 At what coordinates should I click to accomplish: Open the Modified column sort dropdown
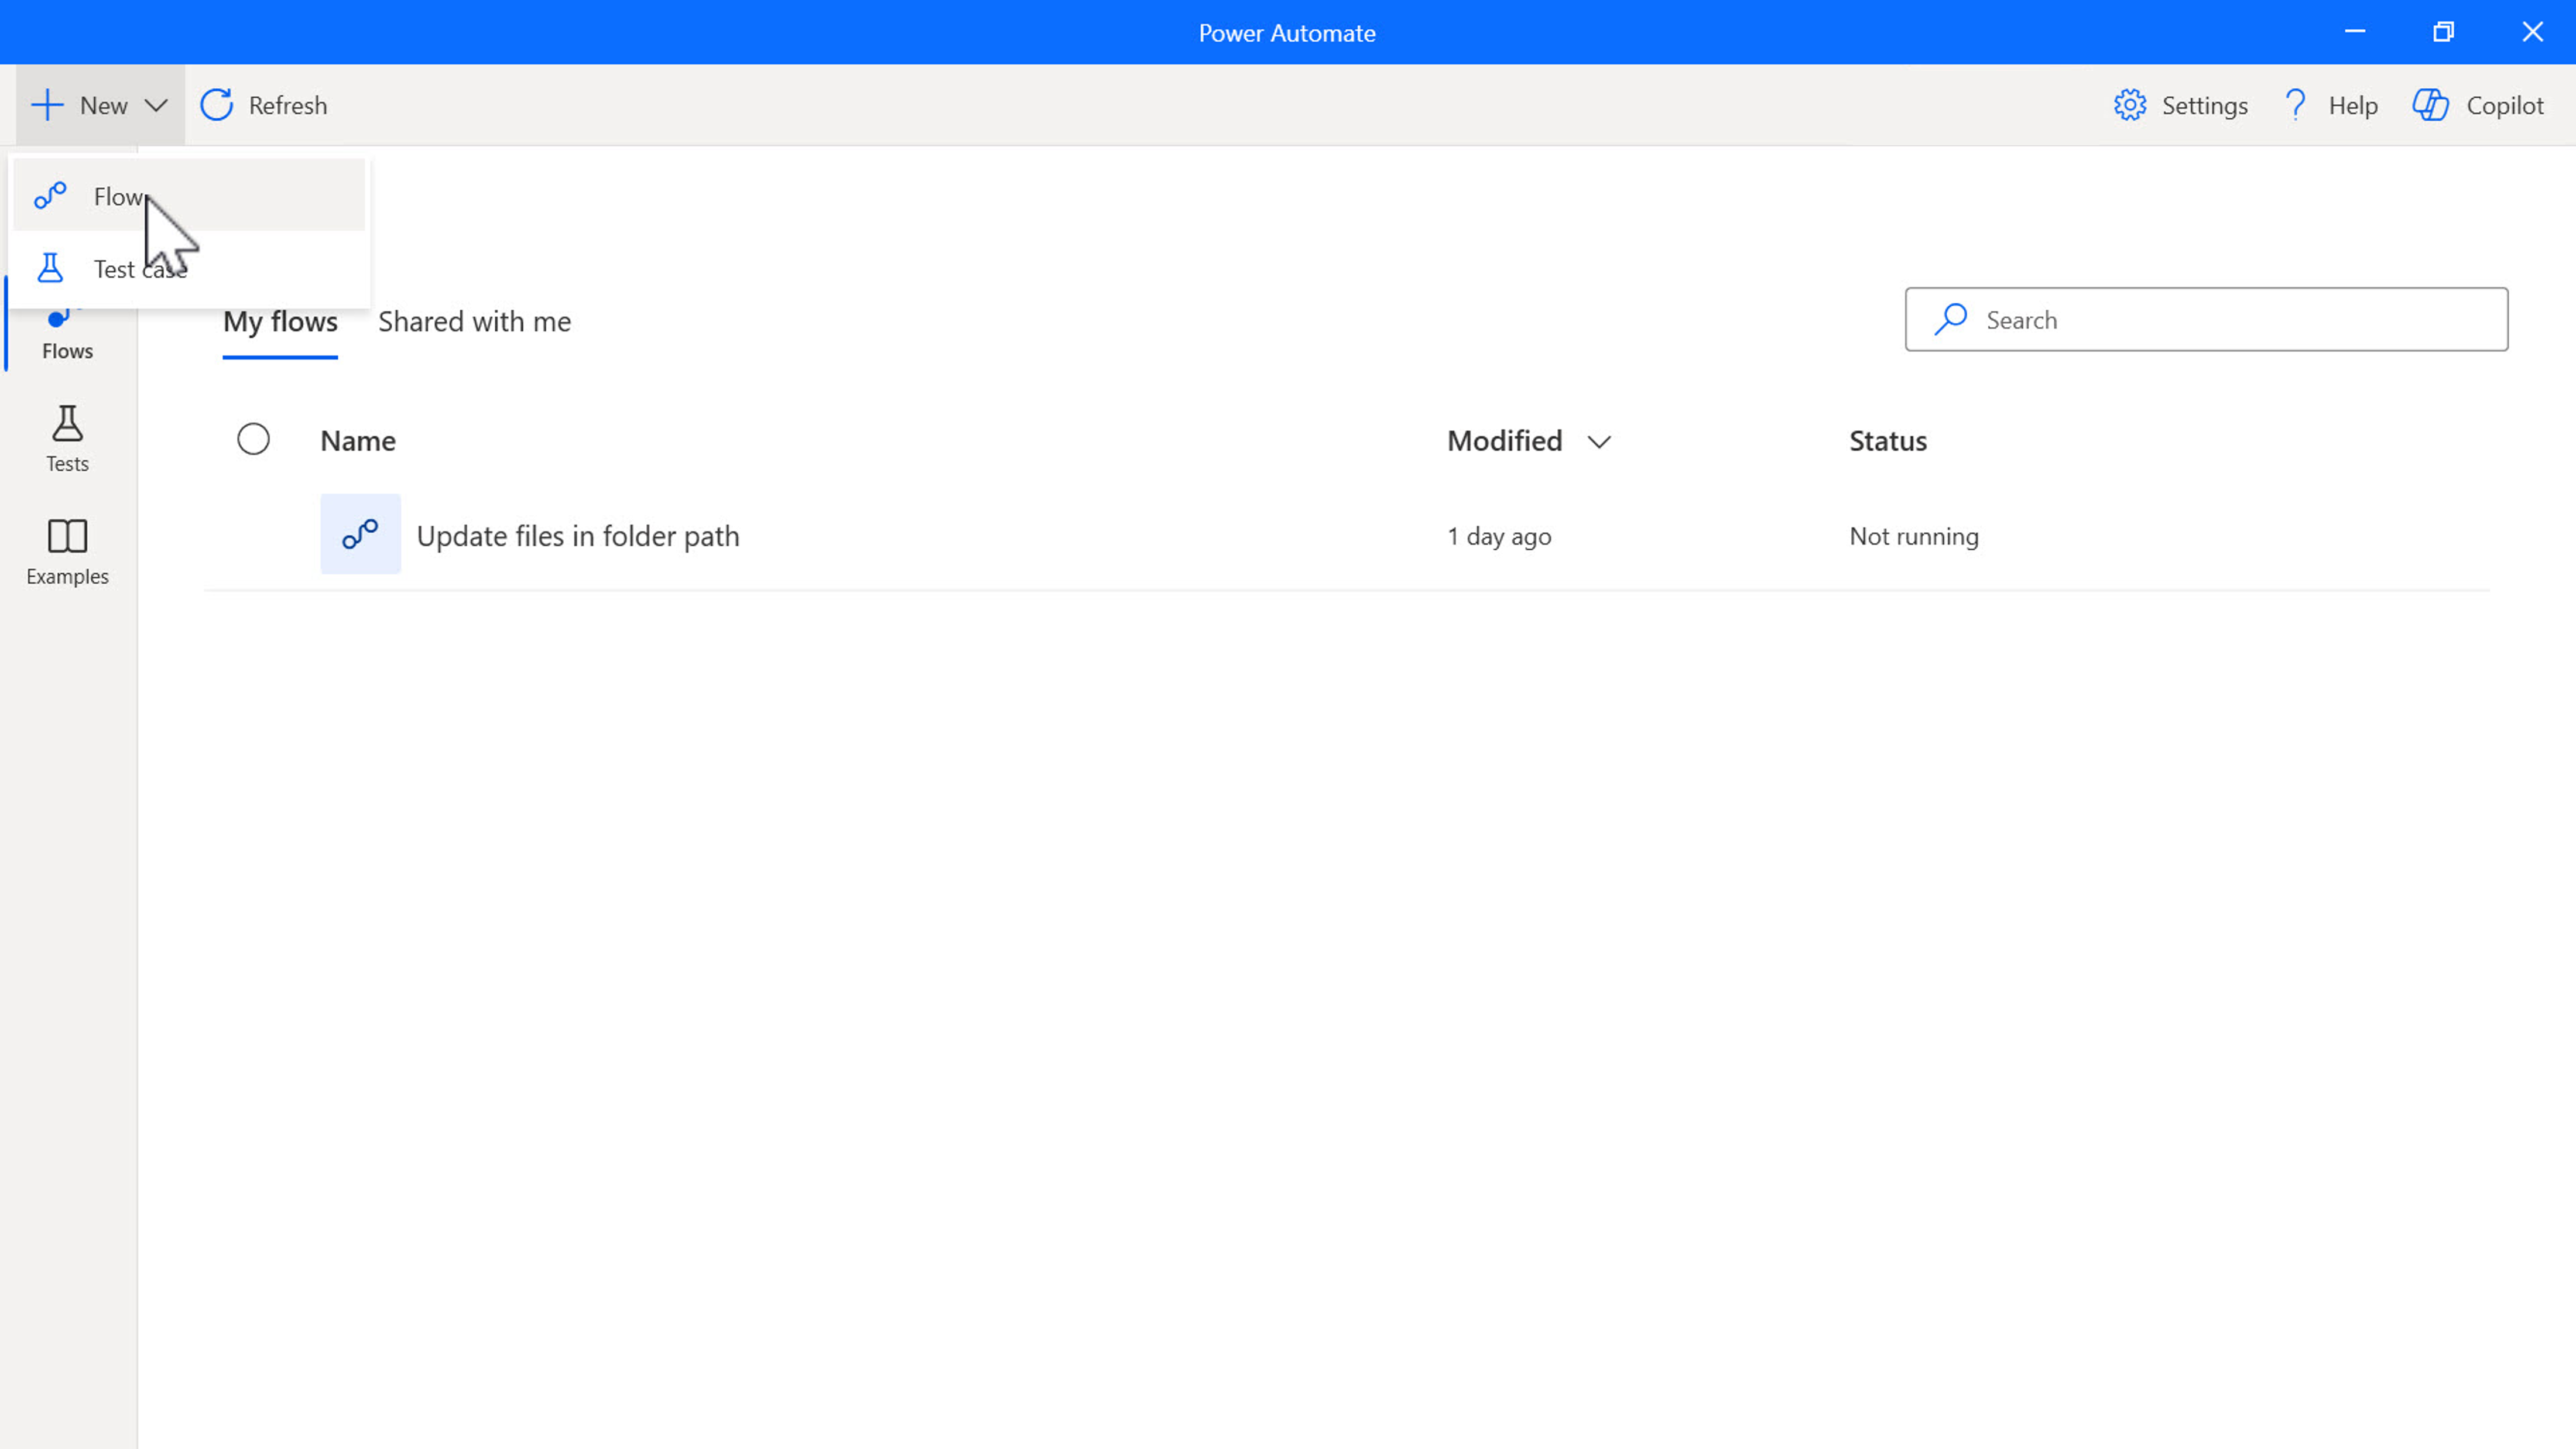pos(1597,441)
